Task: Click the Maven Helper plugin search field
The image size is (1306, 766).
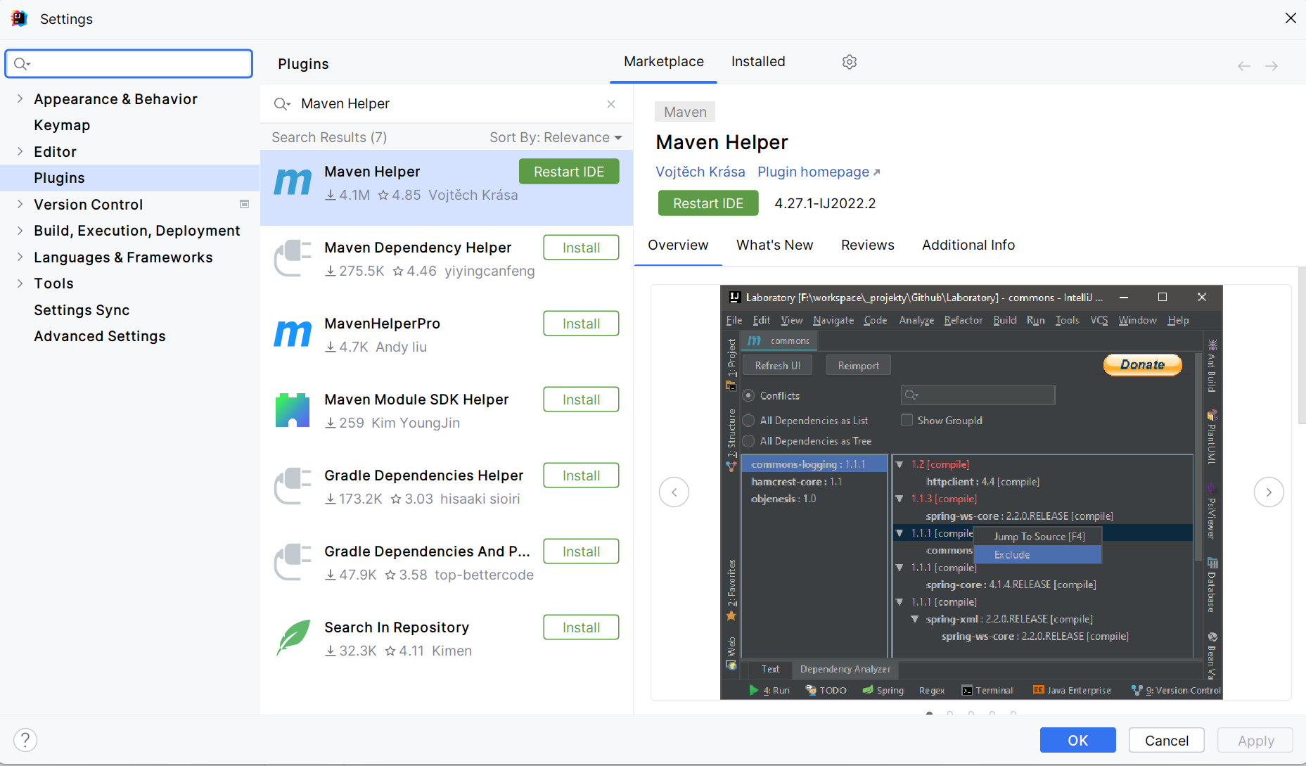Action: click(x=446, y=104)
